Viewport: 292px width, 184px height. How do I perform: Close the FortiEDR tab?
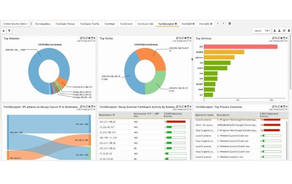(x=194, y=24)
